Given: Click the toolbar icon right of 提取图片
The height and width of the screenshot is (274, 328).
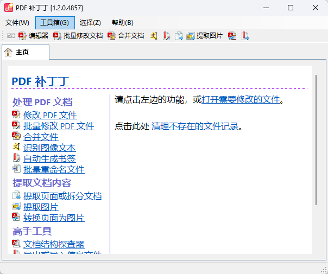Looking at the screenshot, I should [x=232, y=36].
